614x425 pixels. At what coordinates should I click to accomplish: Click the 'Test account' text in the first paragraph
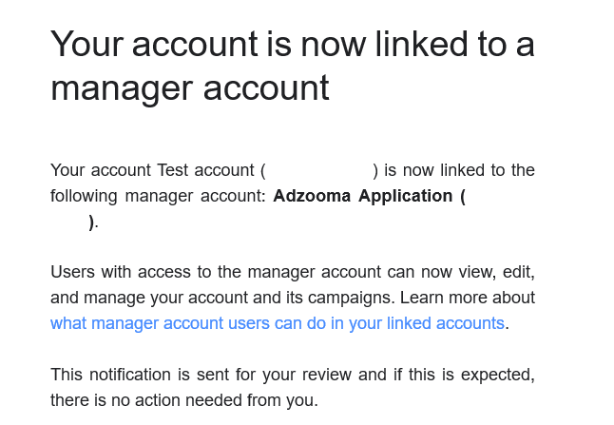tap(205, 170)
